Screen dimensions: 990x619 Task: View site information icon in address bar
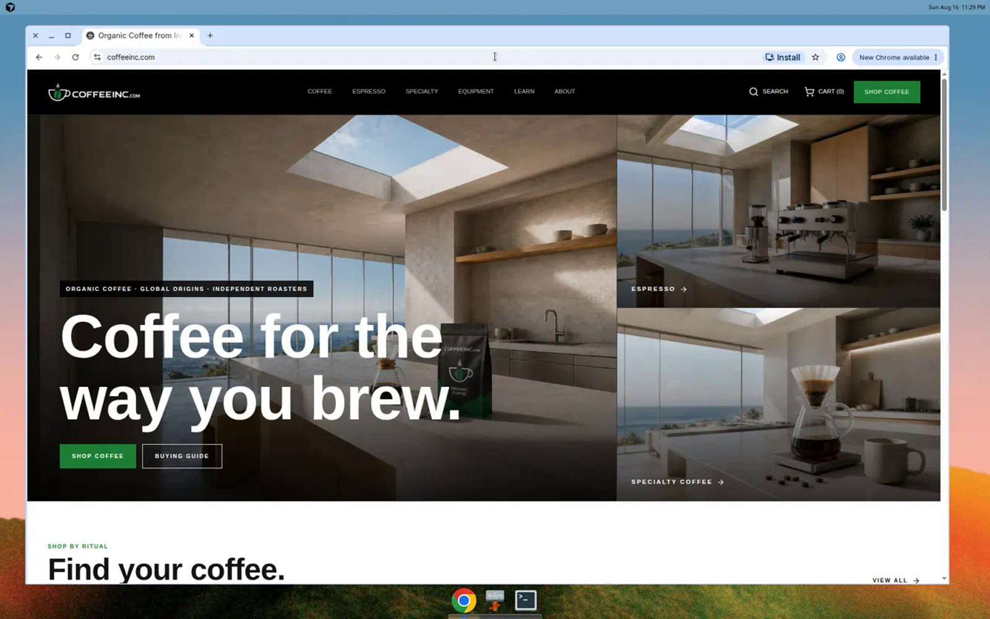[97, 57]
